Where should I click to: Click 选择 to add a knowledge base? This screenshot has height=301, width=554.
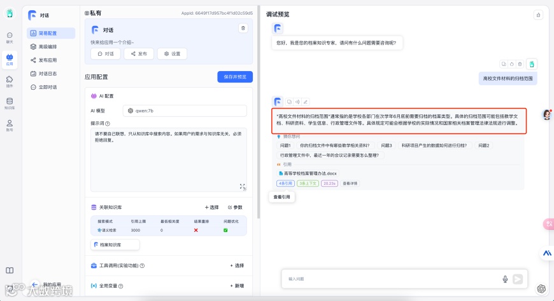[x=211, y=207]
